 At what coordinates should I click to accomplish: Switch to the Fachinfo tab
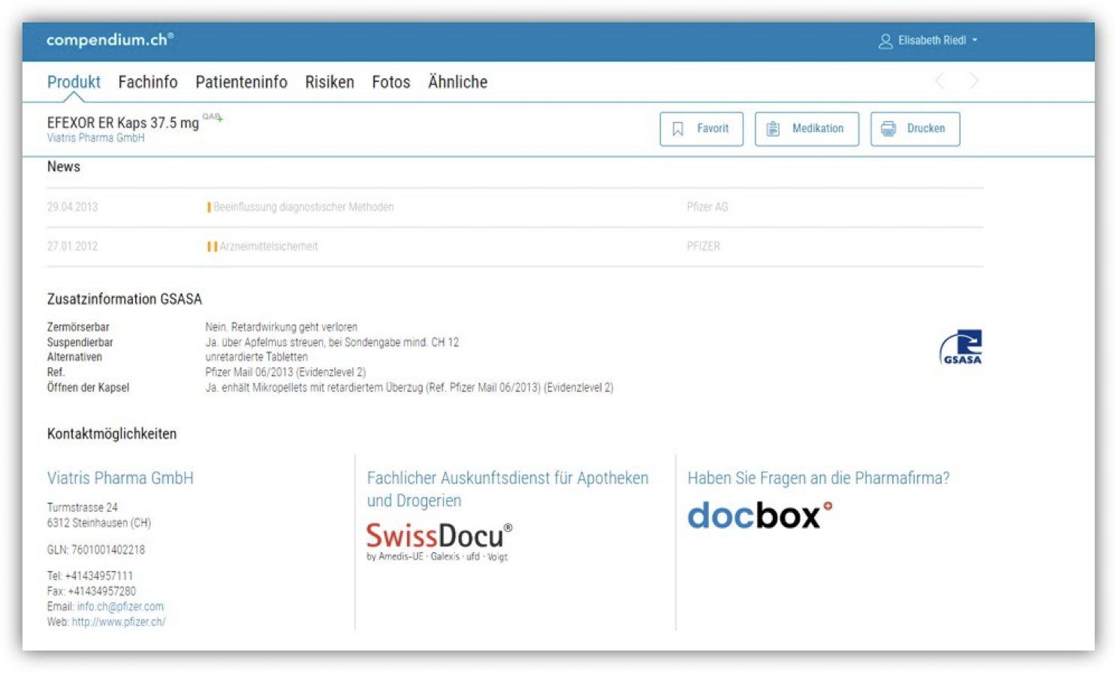(x=148, y=82)
